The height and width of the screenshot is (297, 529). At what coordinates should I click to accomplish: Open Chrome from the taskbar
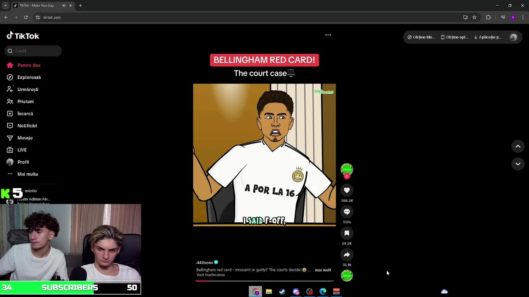tap(255, 292)
